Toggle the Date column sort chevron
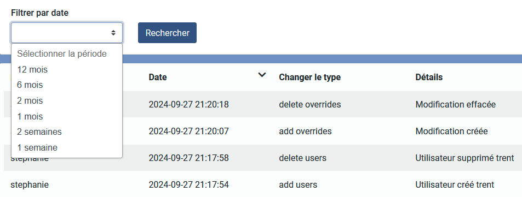The width and height of the screenshot is (522, 197). tap(262, 75)
